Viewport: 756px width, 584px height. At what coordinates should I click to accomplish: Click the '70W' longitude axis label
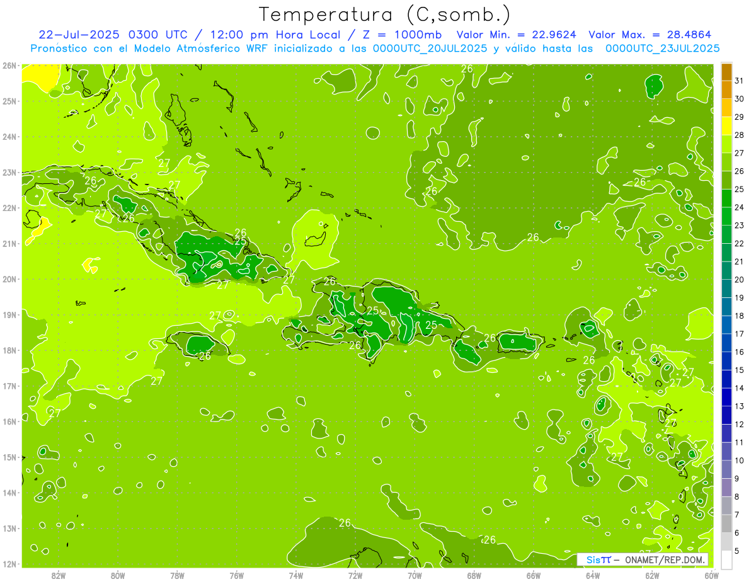(415, 575)
